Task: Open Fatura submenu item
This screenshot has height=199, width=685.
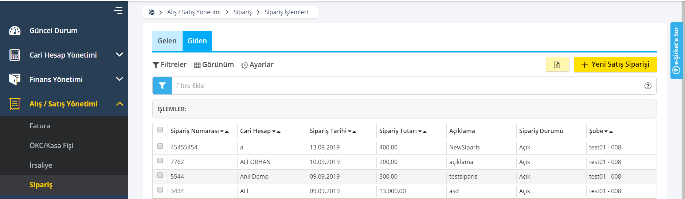Action: point(40,126)
